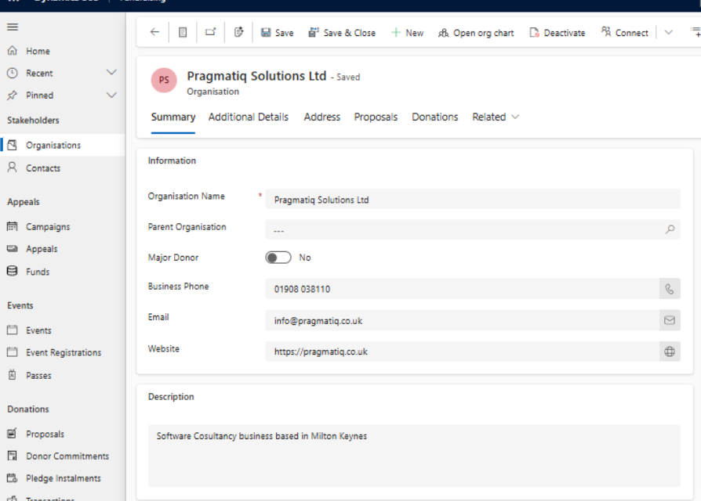Open record in new window icon
Image resolution: width=701 pixels, height=501 pixels.
[210, 33]
